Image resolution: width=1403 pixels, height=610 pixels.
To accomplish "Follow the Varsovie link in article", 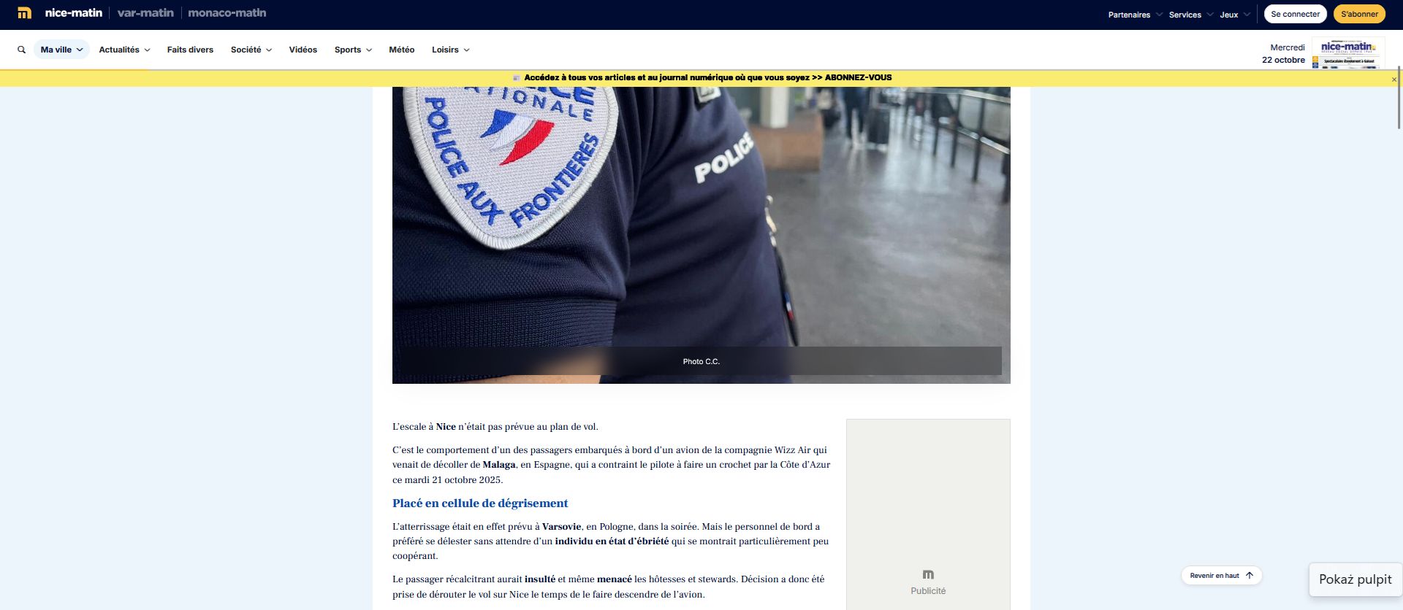I will (561, 527).
